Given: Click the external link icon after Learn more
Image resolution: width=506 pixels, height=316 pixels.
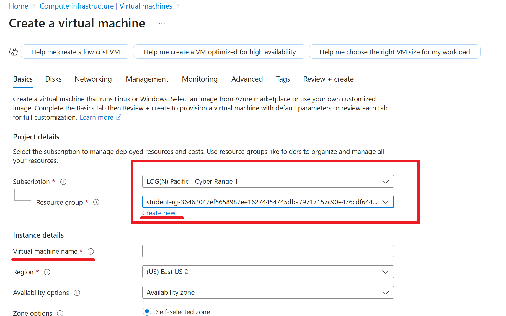Looking at the screenshot, I should [119, 117].
